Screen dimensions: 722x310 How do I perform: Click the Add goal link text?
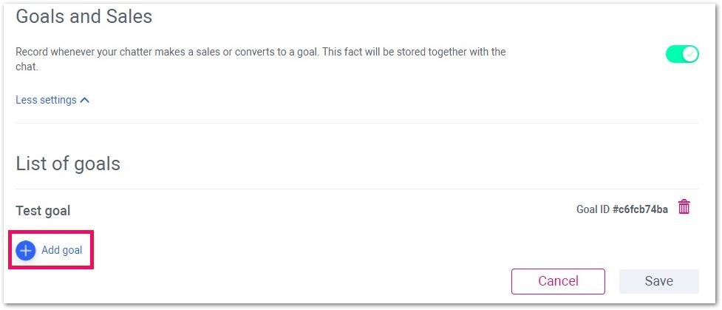click(x=61, y=250)
